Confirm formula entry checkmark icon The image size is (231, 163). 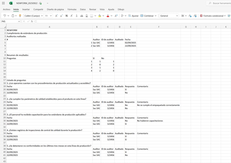28,21
